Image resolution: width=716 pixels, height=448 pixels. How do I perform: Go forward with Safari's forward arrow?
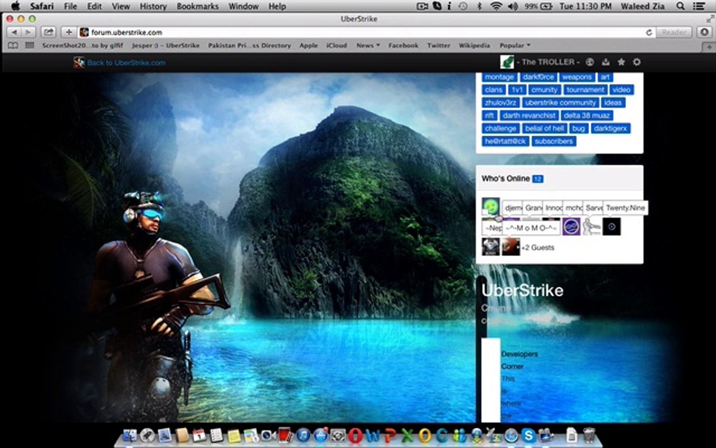(29, 32)
